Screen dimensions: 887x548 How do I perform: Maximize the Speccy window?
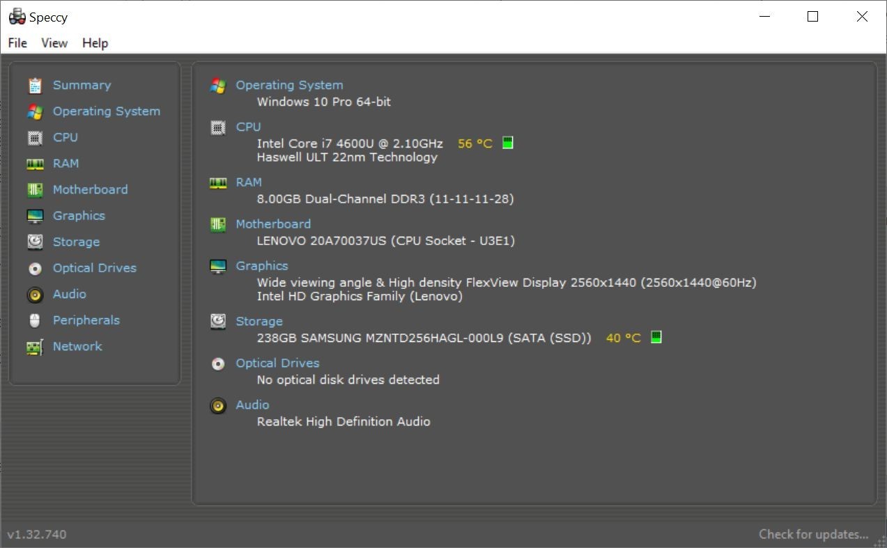812,17
